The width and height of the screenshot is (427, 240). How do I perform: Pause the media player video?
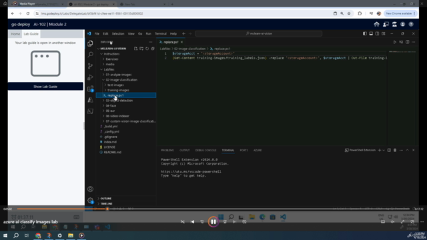213,222
